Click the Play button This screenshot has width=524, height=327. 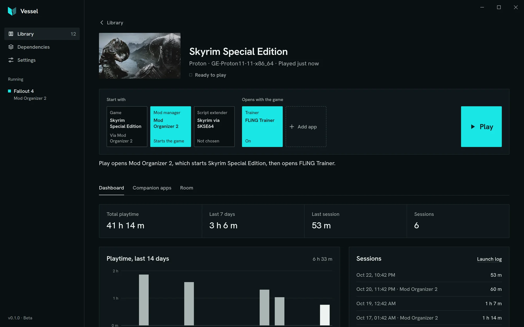pyautogui.click(x=481, y=127)
